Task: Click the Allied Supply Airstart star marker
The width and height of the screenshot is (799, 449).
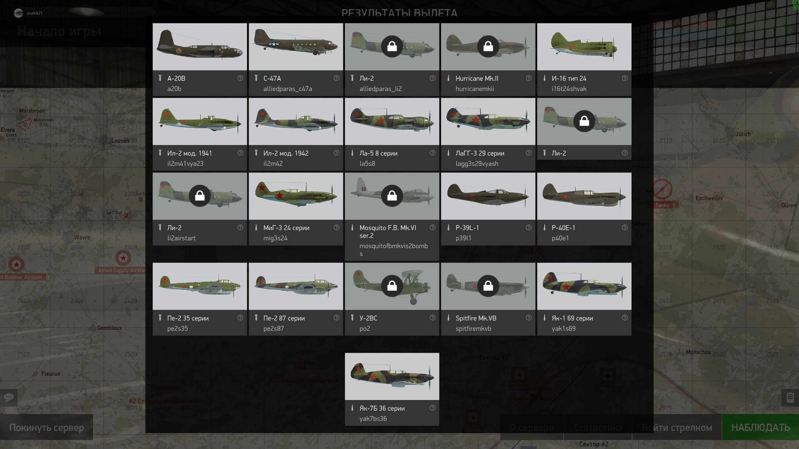Action: [123, 258]
